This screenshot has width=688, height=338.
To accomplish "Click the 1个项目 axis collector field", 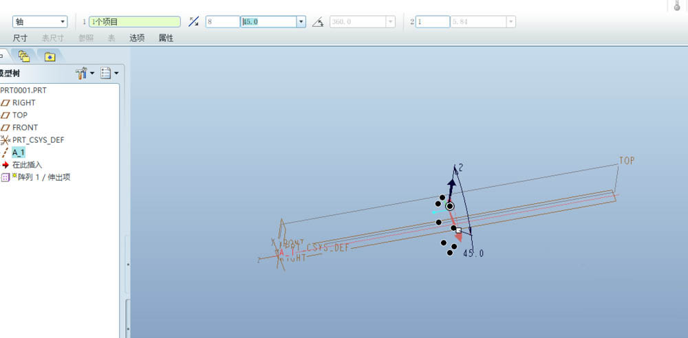I will point(134,22).
